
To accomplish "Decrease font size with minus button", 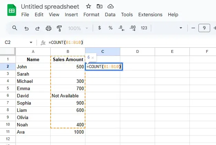I will (193, 28).
